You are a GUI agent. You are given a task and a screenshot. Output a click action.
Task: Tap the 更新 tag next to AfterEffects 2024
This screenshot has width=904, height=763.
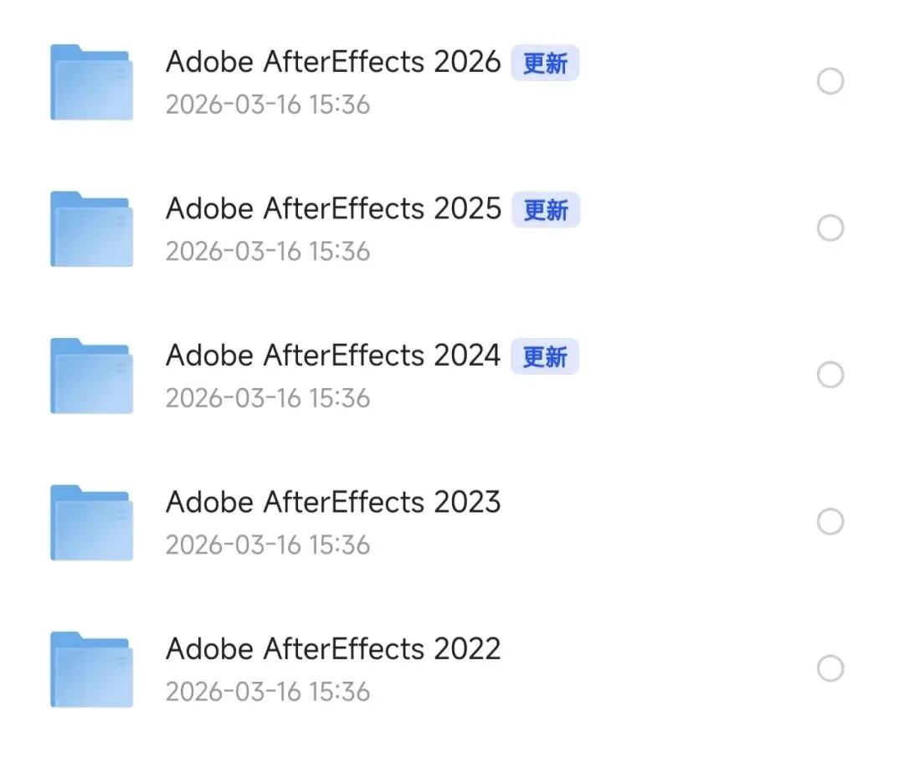[x=545, y=357]
